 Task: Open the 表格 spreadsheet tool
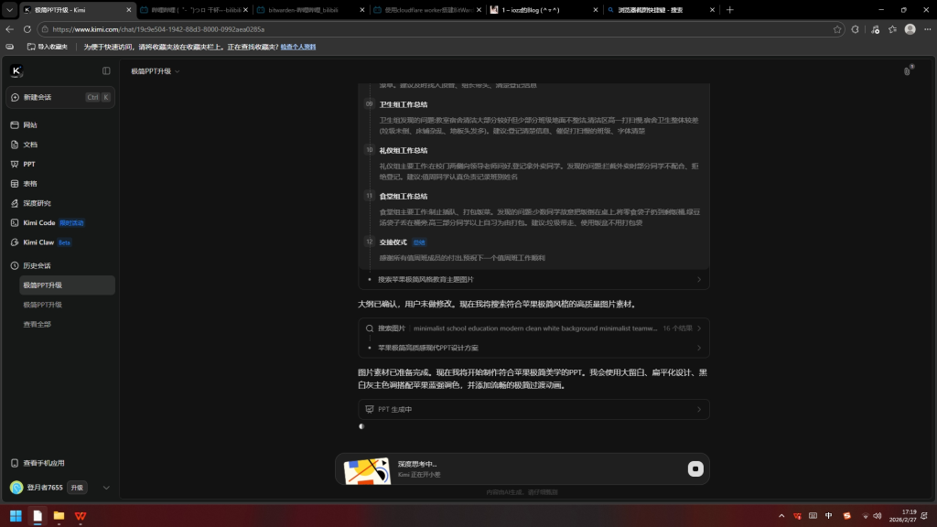point(30,183)
